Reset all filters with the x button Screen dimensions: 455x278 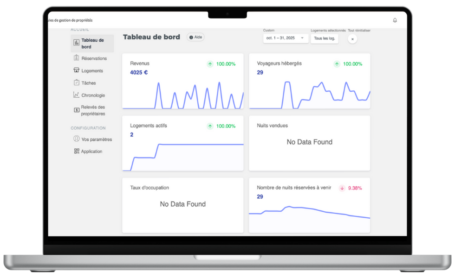point(352,39)
